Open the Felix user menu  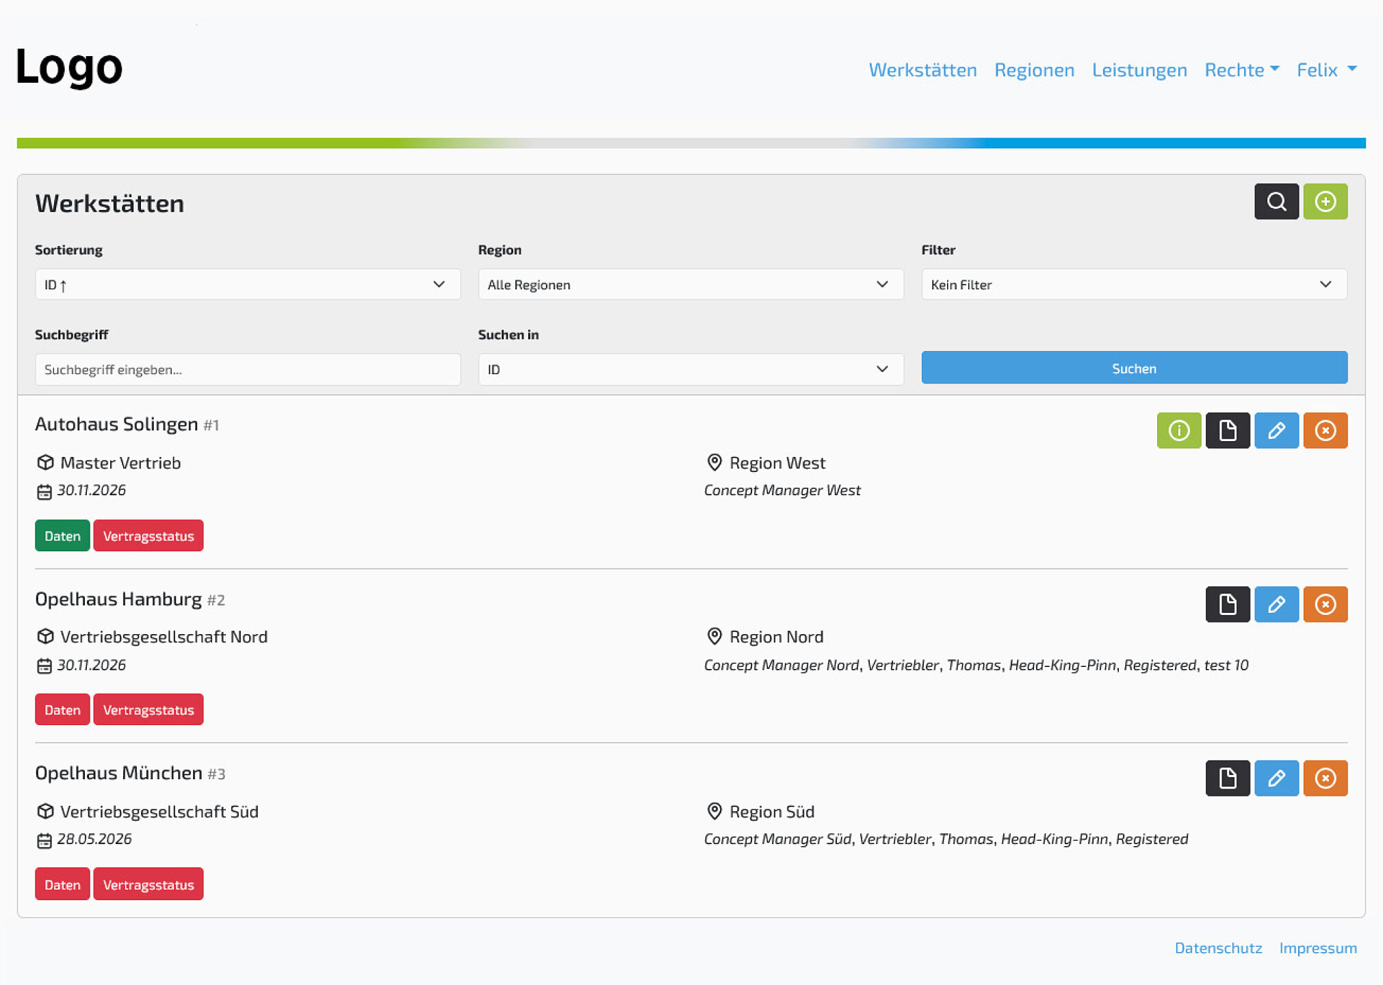(x=1326, y=70)
